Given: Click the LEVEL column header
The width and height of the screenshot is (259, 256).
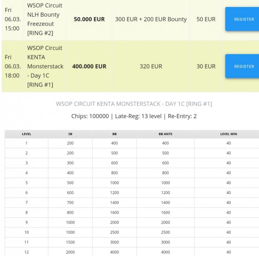Looking at the screenshot, I should (x=26, y=134).
